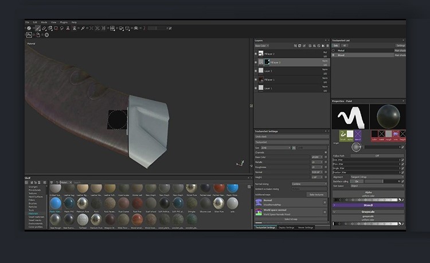Delete layer using trash icon in Layers

coord(328,46)
